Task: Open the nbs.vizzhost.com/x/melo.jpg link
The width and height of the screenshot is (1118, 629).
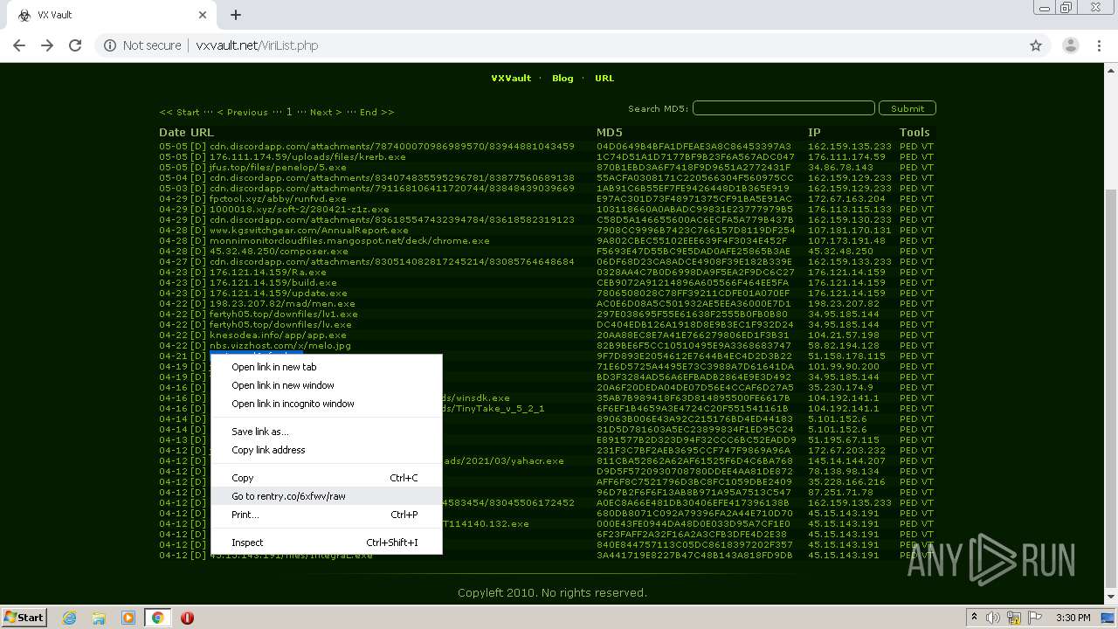Action: point(280,346)
